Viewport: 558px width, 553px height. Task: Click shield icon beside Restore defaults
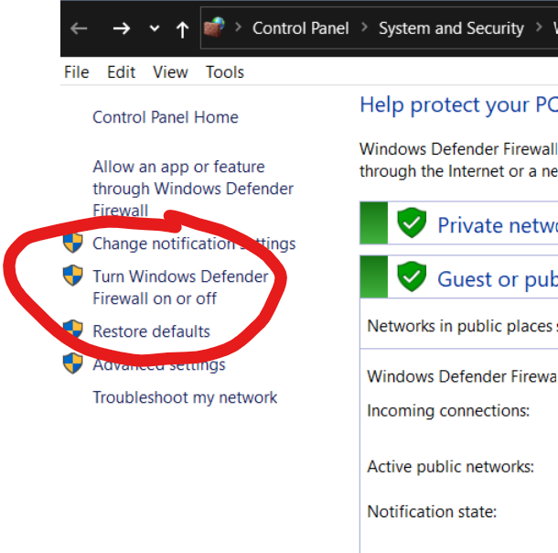pos(73,329)
